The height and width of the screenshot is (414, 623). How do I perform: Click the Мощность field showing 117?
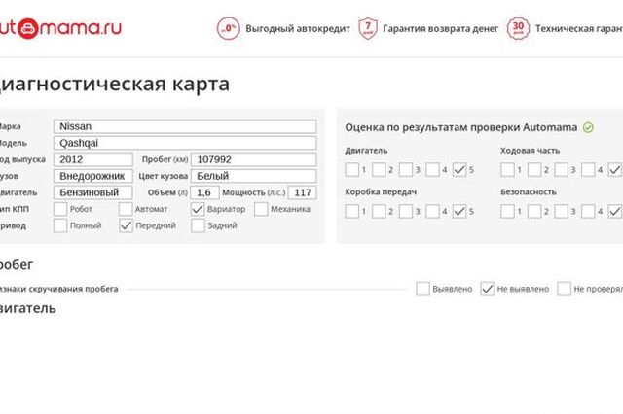point(303,192)
